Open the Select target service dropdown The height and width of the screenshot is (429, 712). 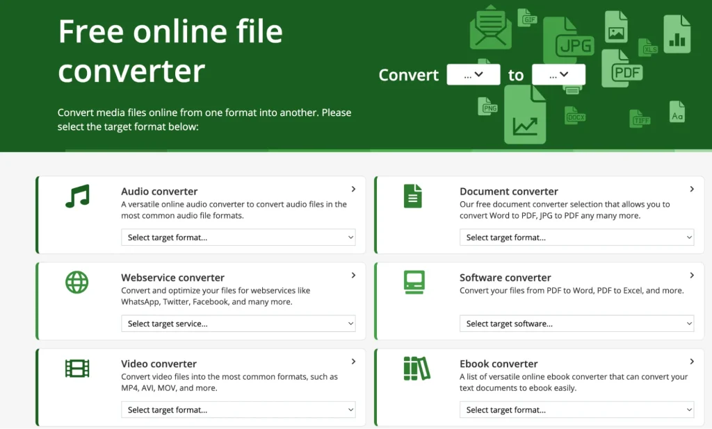point(238,323)
